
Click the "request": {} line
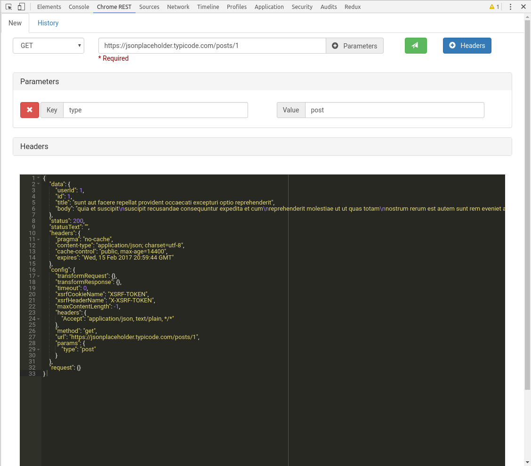(x=65, y=368)
